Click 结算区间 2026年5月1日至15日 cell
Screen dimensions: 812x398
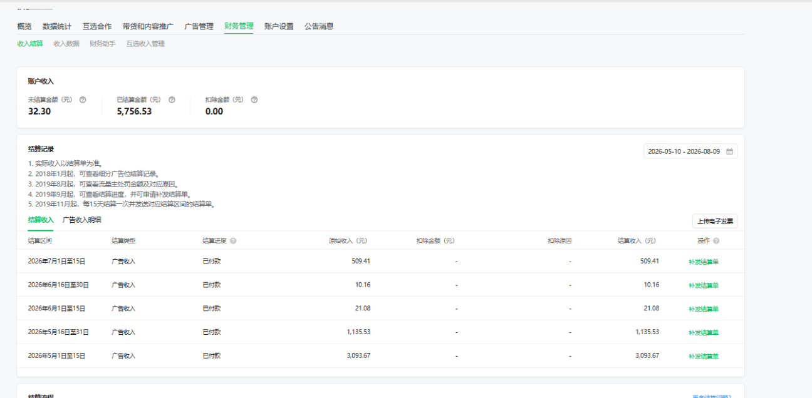point(56,355)
